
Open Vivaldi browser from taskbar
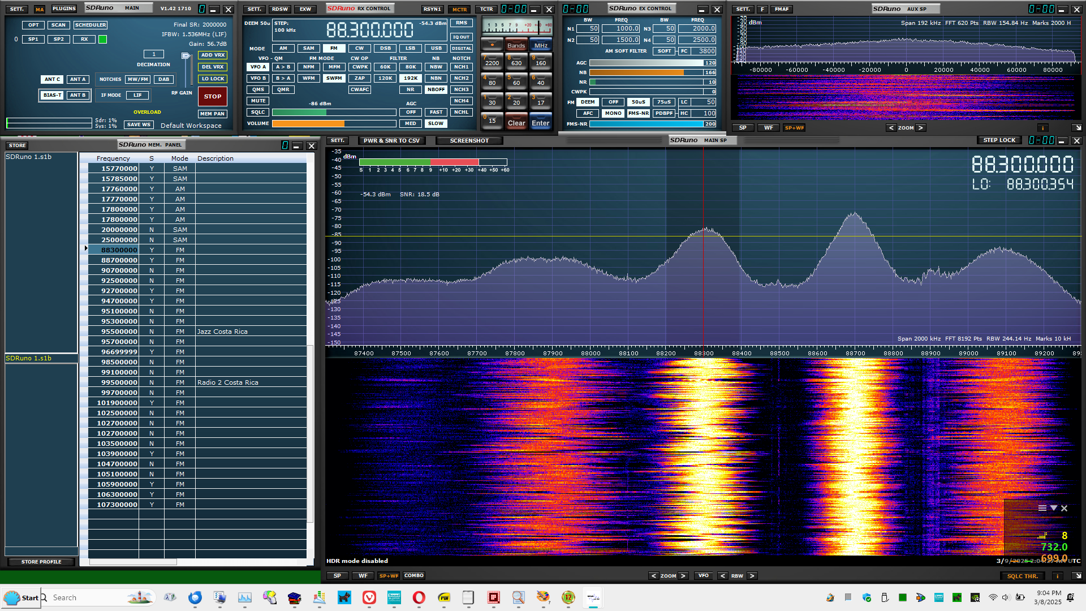[x=369, y=597]
